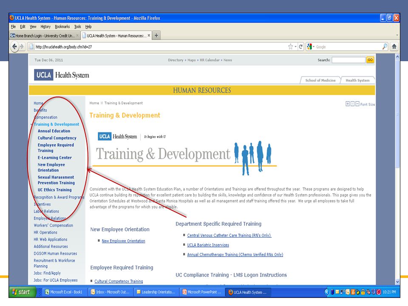
Task: Click the system tray clock showing 10:21 PM
Action: tap(389, 292)
